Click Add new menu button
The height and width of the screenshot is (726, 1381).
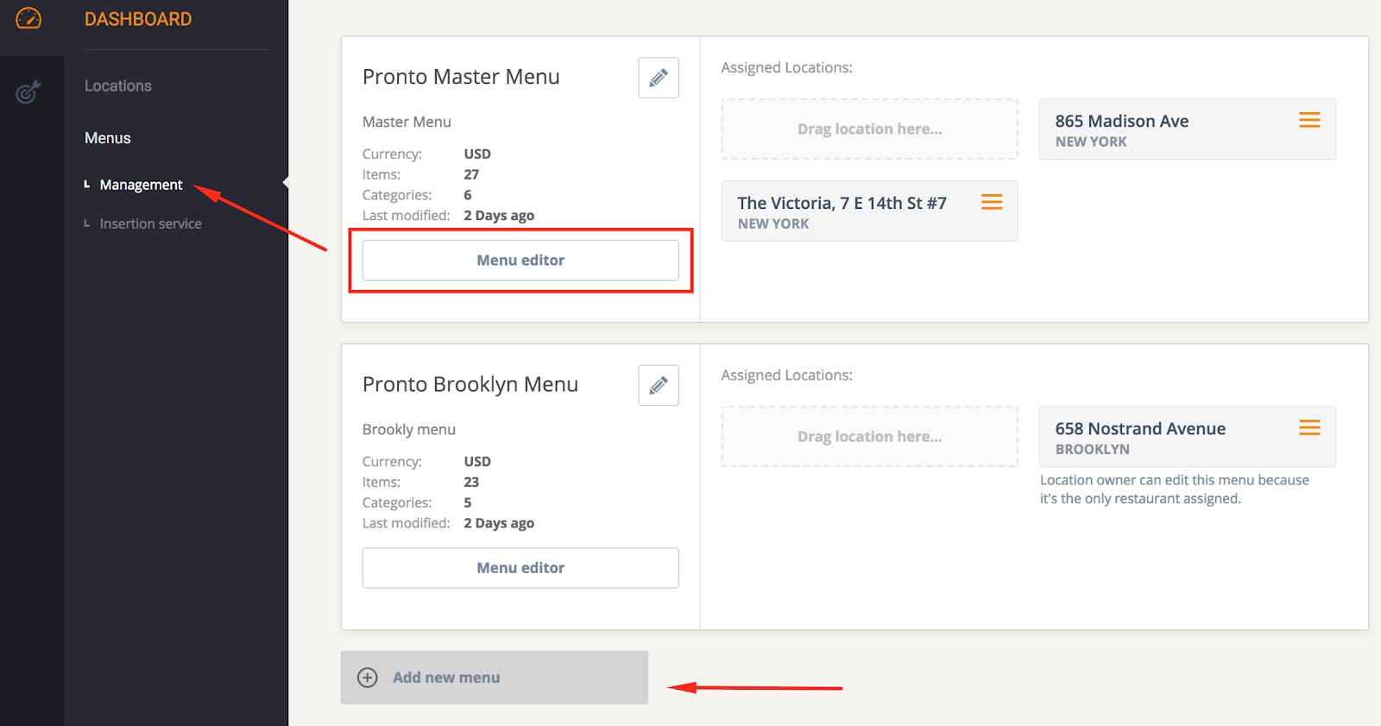[x=494, y=678]
